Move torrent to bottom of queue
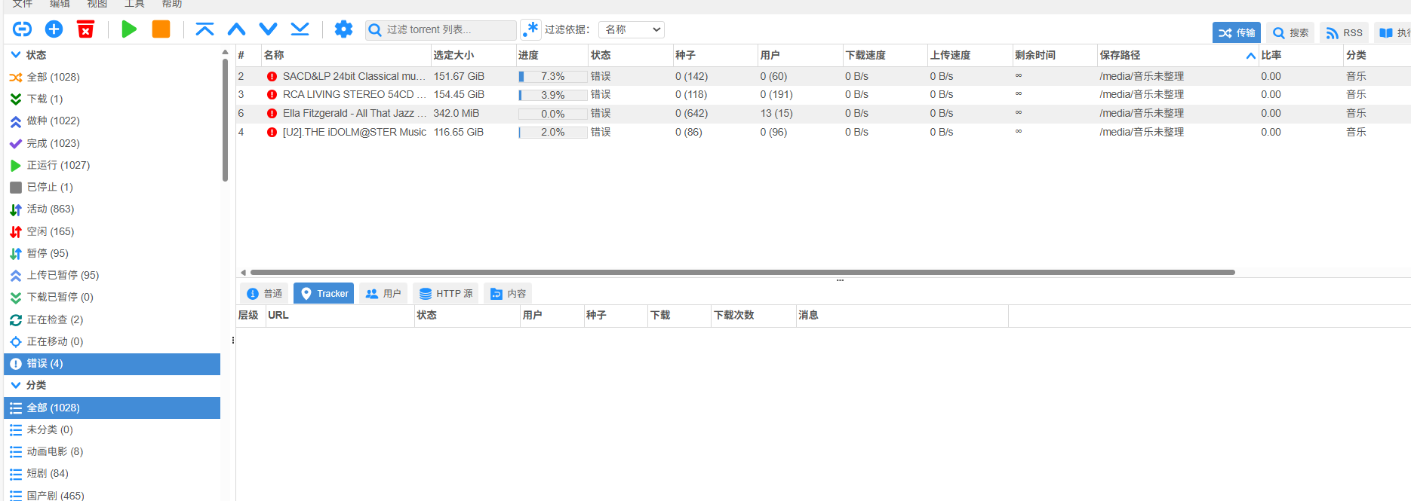Viewport: 1411px width, 501px height. (x=300, y=29)
